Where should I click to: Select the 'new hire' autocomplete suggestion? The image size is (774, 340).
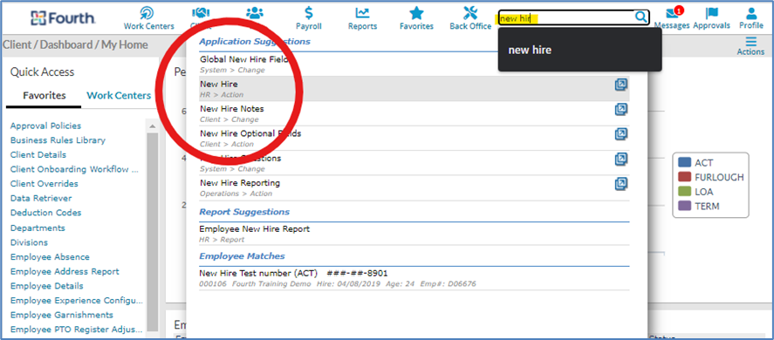(x=579, y=50)
